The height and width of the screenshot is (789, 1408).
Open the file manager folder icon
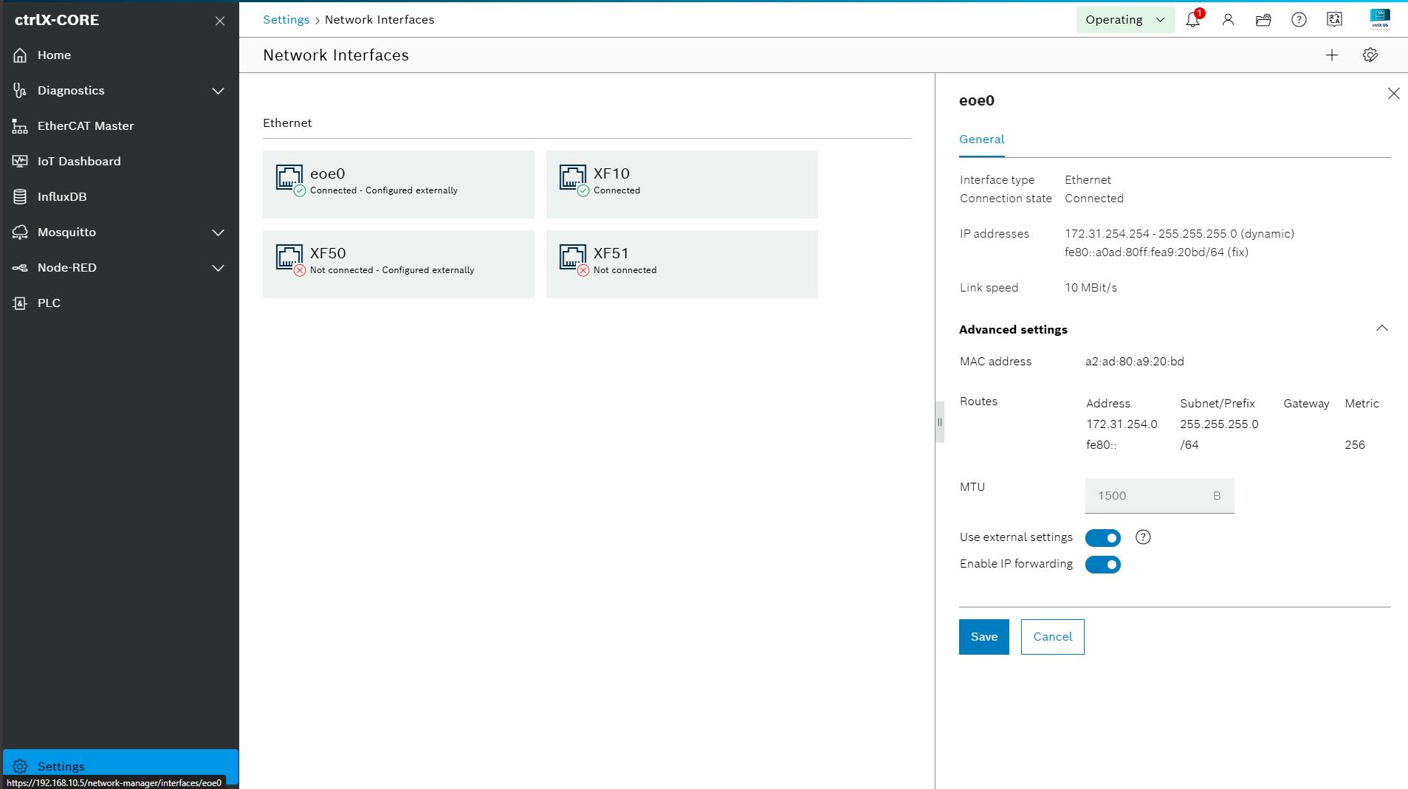coord(1263,20)
